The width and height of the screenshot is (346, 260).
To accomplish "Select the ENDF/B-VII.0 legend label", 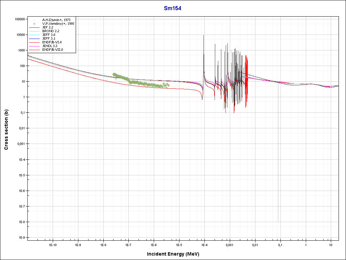I will 53,50.
